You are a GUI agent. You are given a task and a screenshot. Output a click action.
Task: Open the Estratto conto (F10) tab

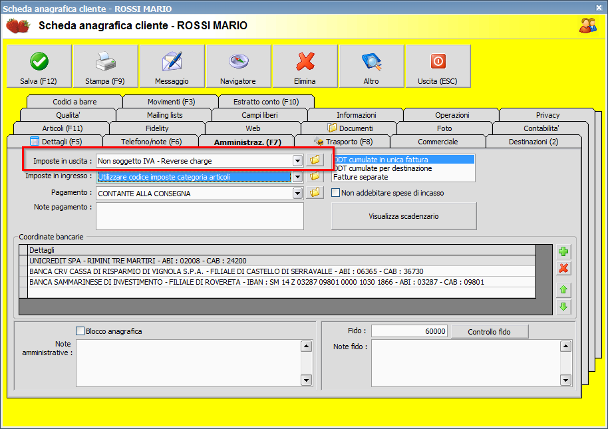266,102
